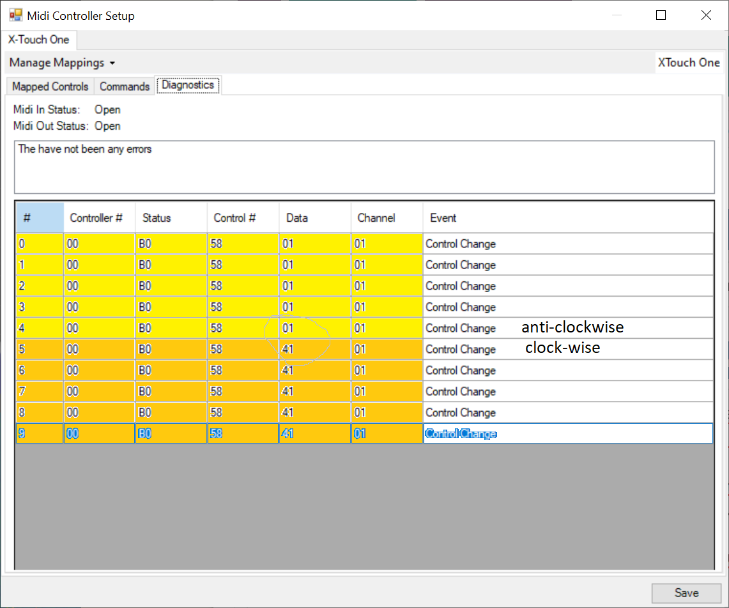
Task: Select row number 1 index cell
Action: coord(40,265)
